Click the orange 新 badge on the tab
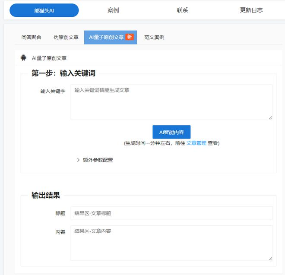This screenshot has height=275, width=285. 129,37
